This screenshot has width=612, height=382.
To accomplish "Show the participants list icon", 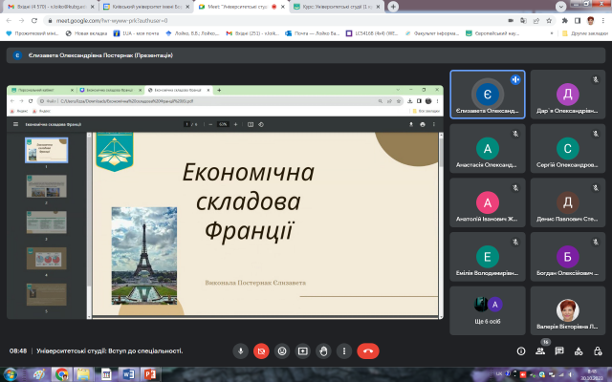I will pos(540,350).
